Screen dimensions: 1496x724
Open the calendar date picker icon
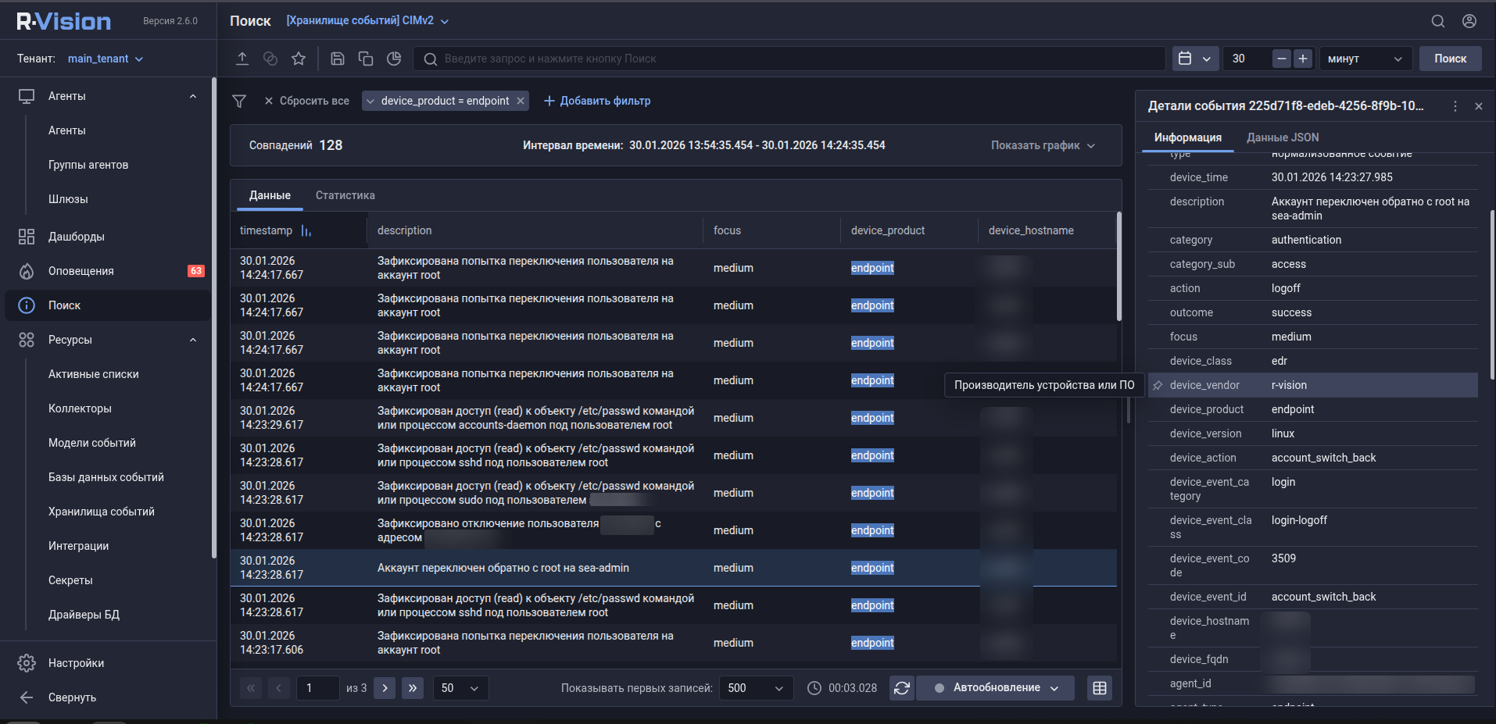pos(1186,59)
